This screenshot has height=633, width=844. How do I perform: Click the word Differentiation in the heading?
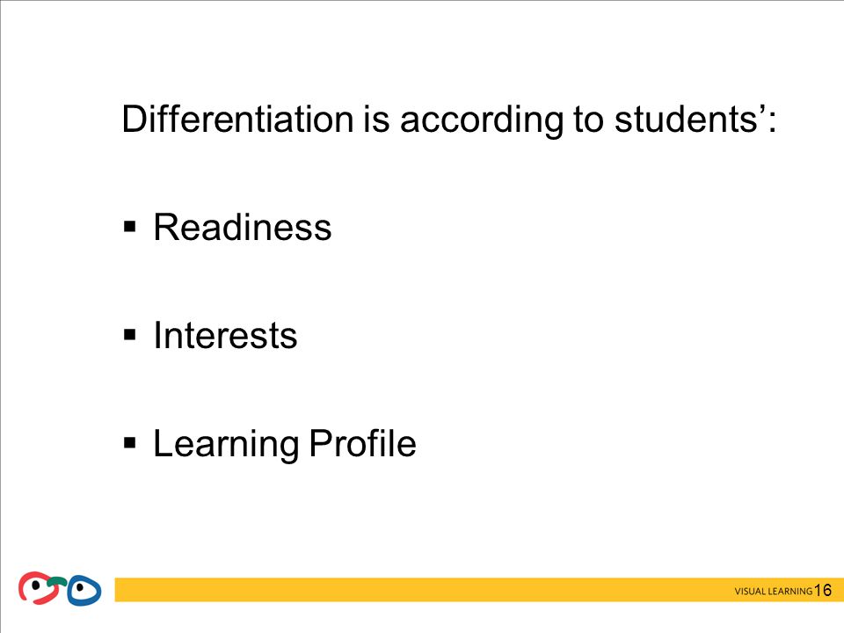click(x=237, y=119)
